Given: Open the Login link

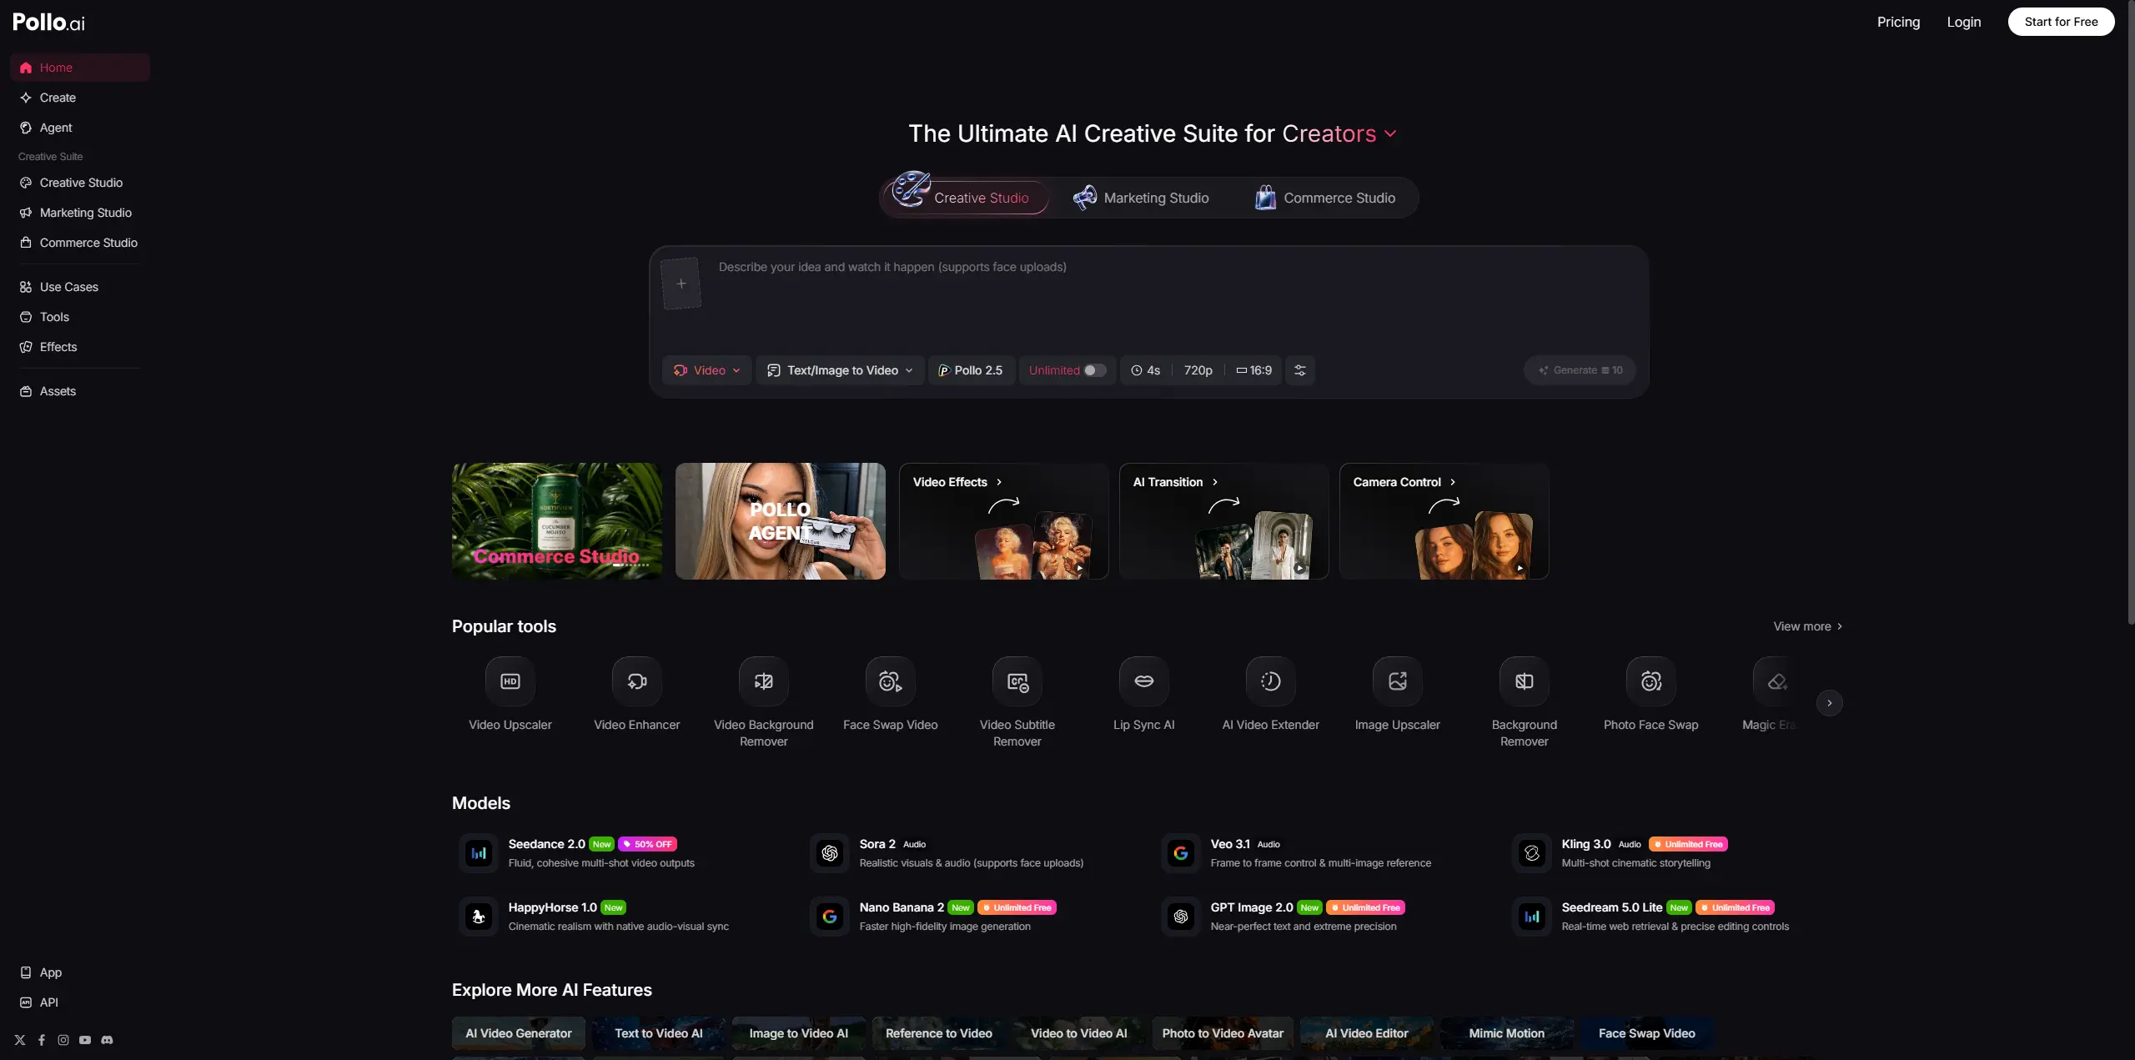Looking at the screenshot, I should [x=1963, y=22].
